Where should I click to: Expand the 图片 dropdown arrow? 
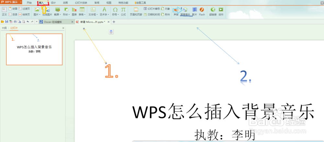[x=40, y=15]
